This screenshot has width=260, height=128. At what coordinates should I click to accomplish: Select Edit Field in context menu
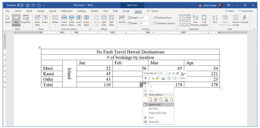(x=158, y=109)
